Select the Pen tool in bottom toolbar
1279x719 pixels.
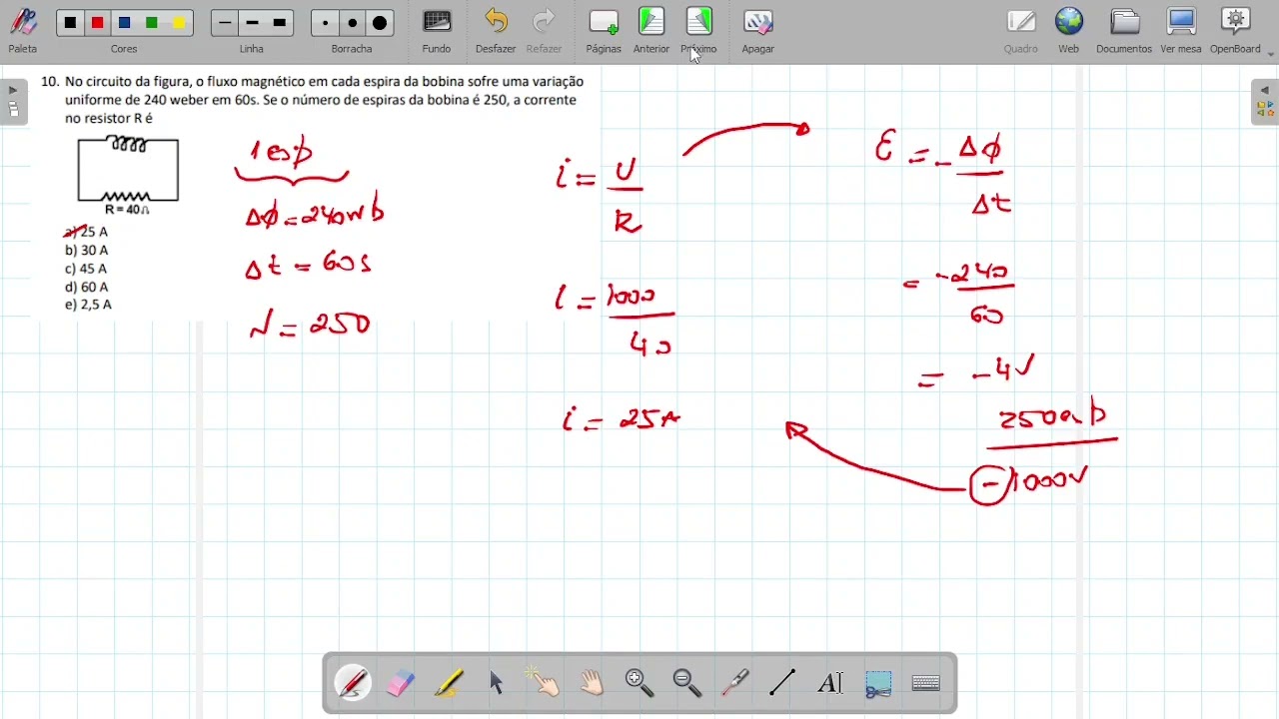point(353,683)
